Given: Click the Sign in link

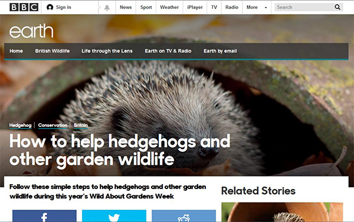Looking at the screenshot, I should (64, 7).
